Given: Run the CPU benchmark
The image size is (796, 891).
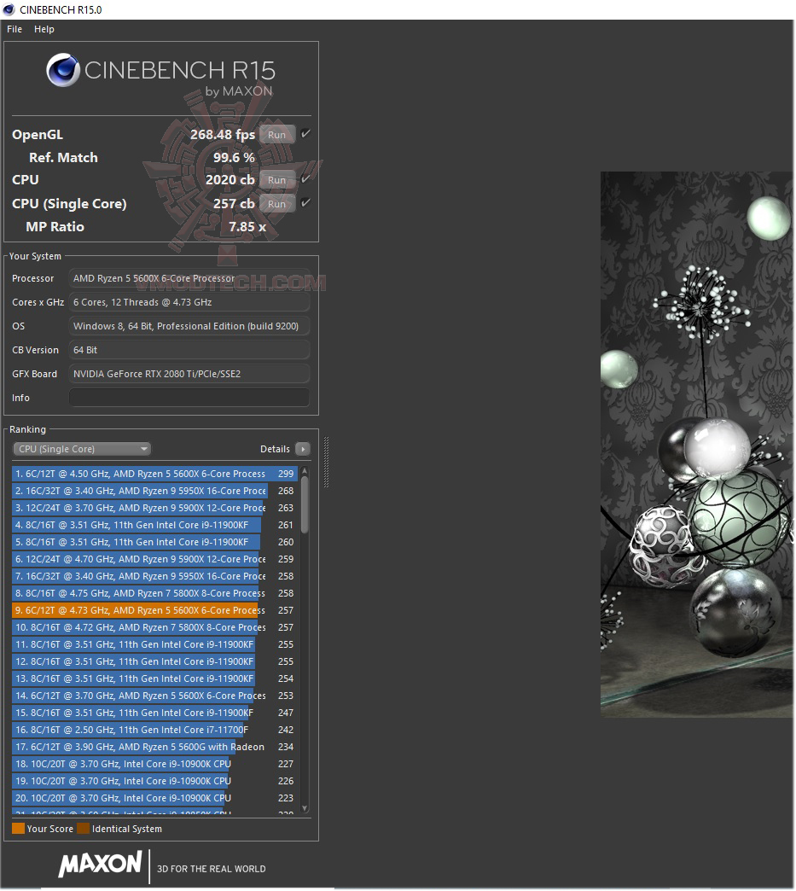Looking at the screenshot, I should 276,179.
